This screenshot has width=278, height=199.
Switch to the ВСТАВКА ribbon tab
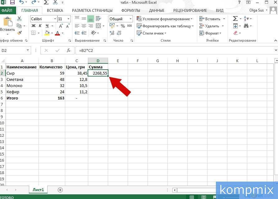click(x=55, y=10)
